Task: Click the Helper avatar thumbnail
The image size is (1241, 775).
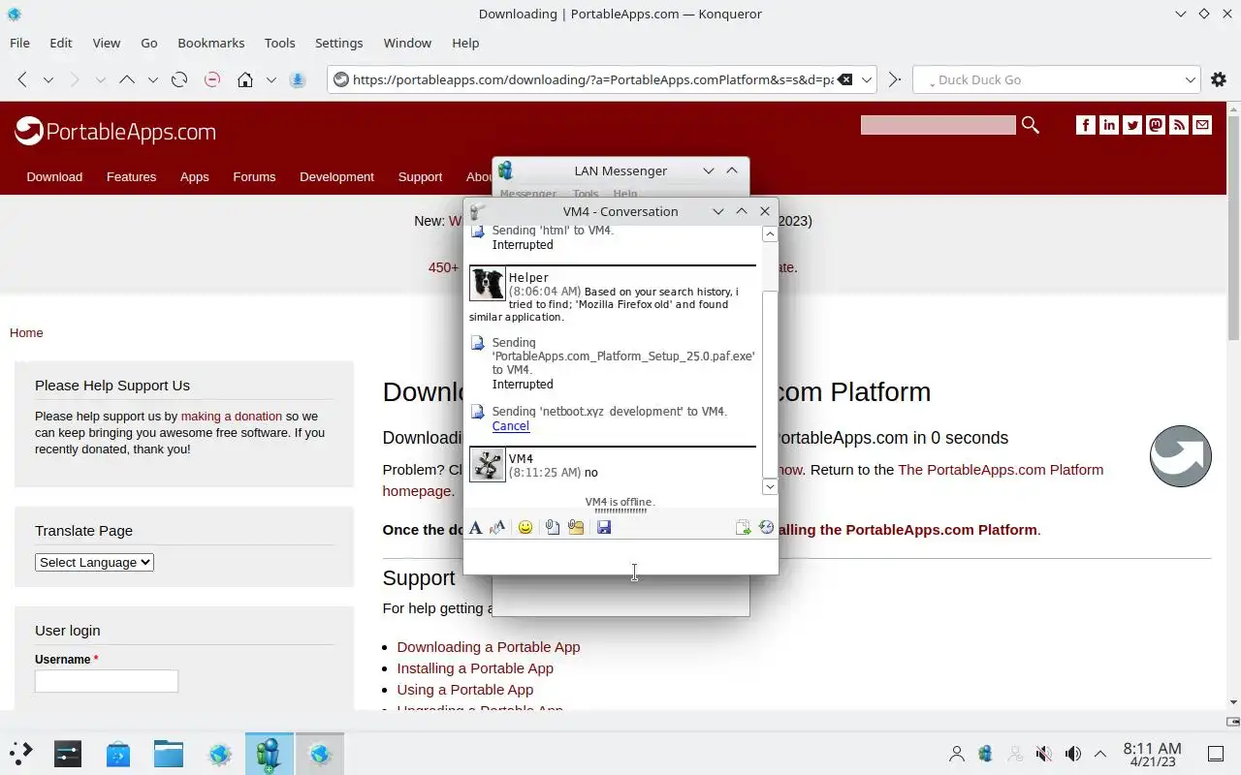Action: pyautogui.click(x=488, y=284)
